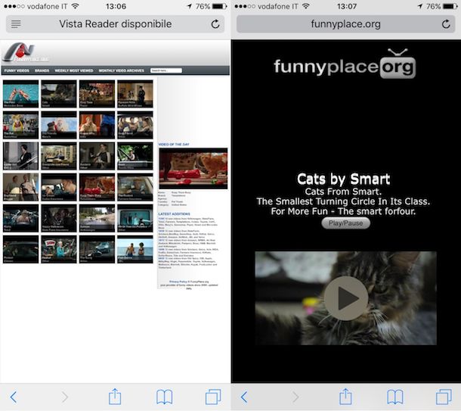
Task: Show open tabs in right phone Safari
Action: pos(444,397)
